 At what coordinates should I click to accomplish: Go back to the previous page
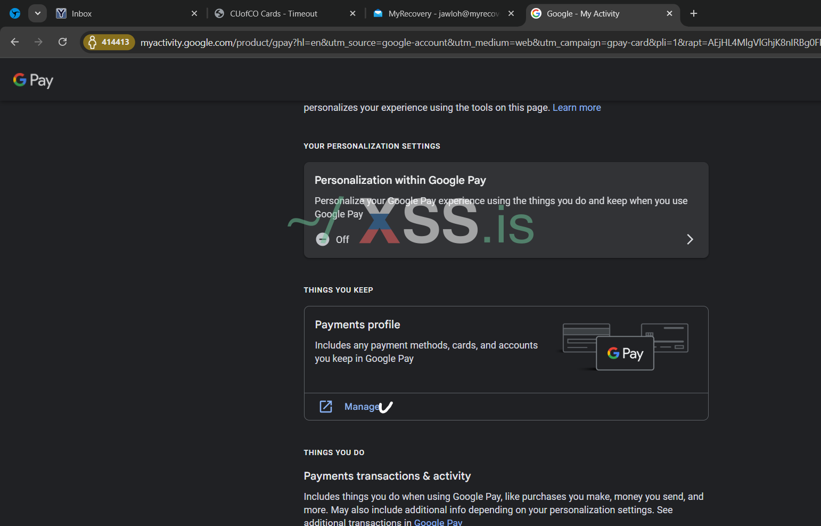pos(15,42)
